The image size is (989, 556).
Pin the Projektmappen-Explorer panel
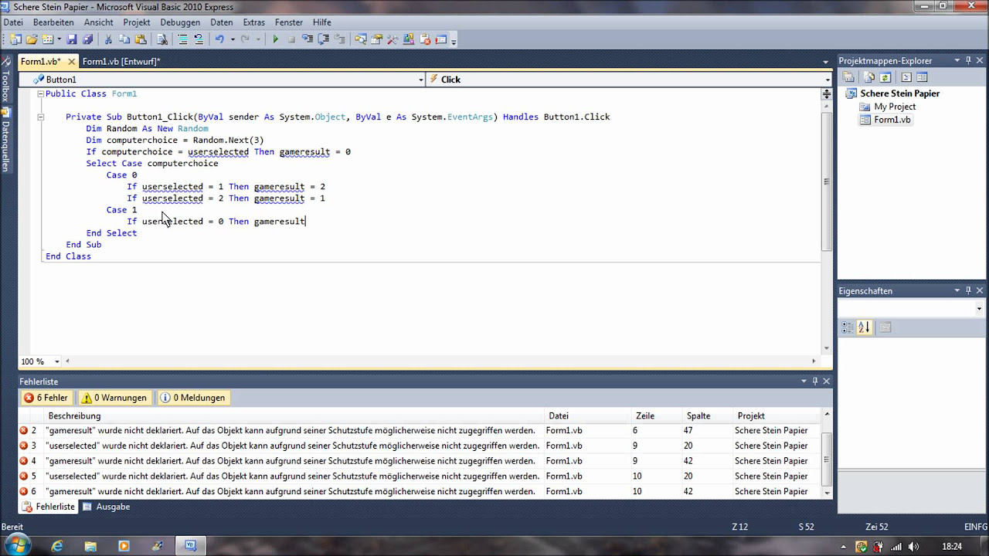pyautogui.click(x=968, y=60)
